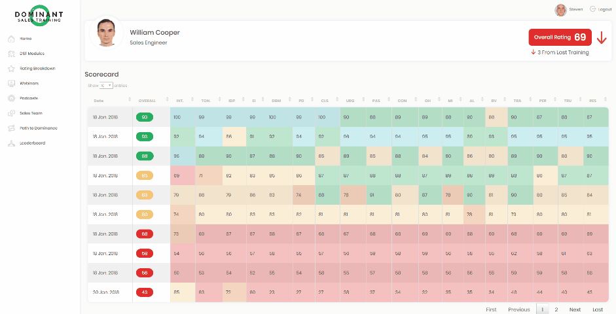
Task: Select page 1 in pagination
Action: tap(543, 309)
